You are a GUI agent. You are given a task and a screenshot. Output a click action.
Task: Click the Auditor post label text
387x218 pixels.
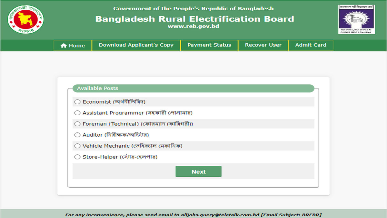pyautogui.click(x=116, y=135)
